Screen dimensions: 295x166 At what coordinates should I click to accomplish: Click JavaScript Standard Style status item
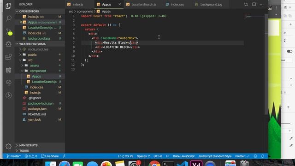click(x=215, y=156)
